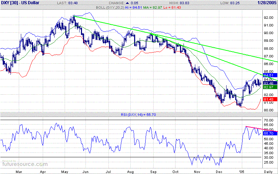This screenshot has width=278, height=174.
Task: Click the blue 55.70 RSI value tag
Action: [268, 133]
